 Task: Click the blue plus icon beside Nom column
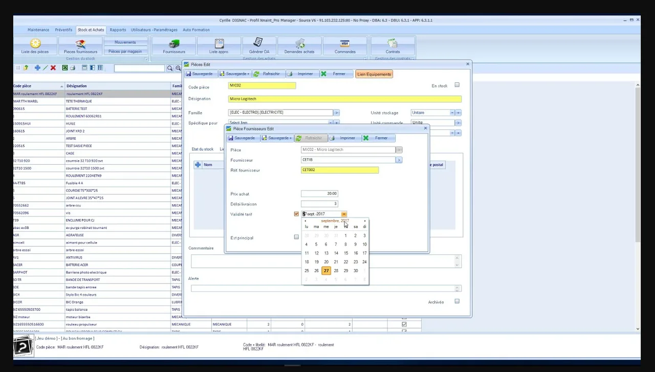[198, 165]
